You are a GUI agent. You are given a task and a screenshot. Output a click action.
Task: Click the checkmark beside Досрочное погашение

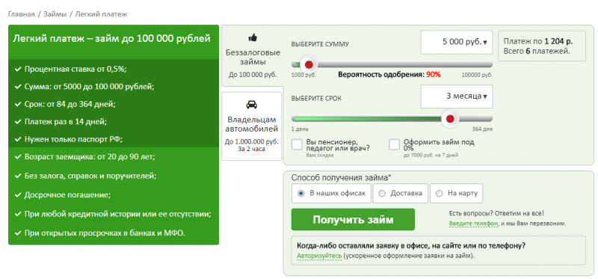[17, 195]
